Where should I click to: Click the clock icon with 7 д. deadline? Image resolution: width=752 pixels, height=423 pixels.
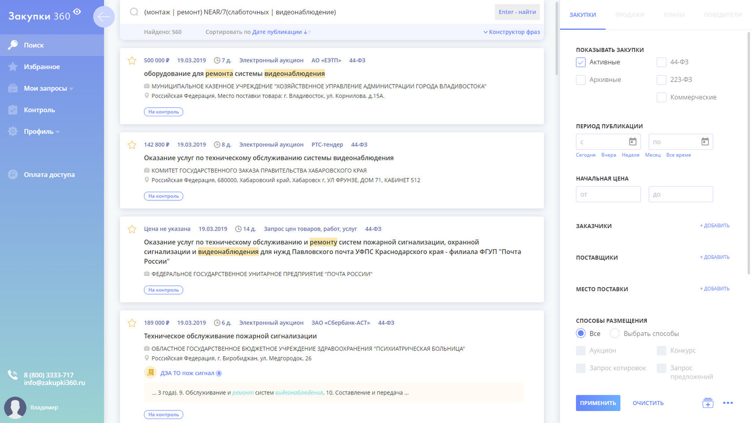point(217,60)
